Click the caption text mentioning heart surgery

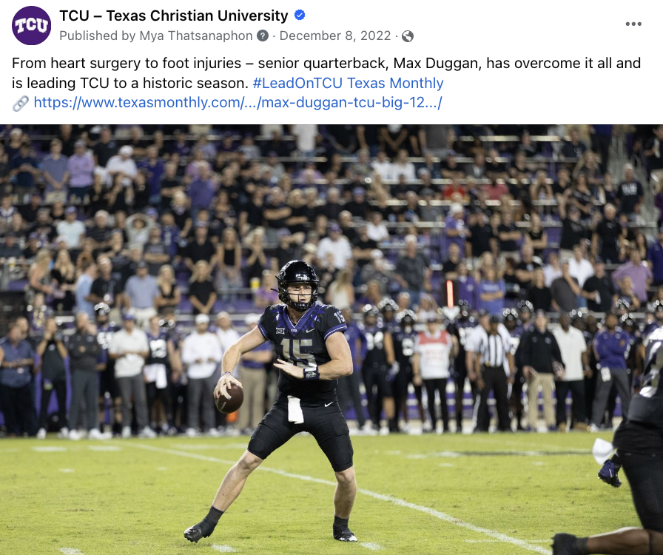(x=326, y=73)
